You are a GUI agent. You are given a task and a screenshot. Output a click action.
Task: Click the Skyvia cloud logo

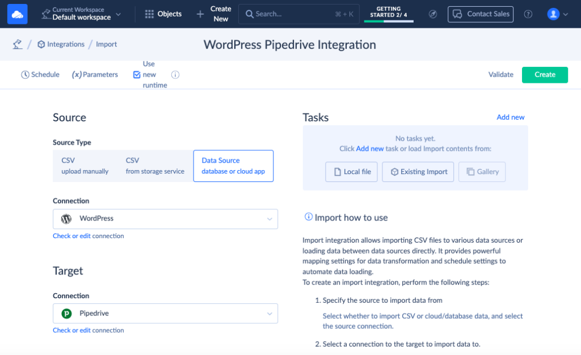click(18, 14)
